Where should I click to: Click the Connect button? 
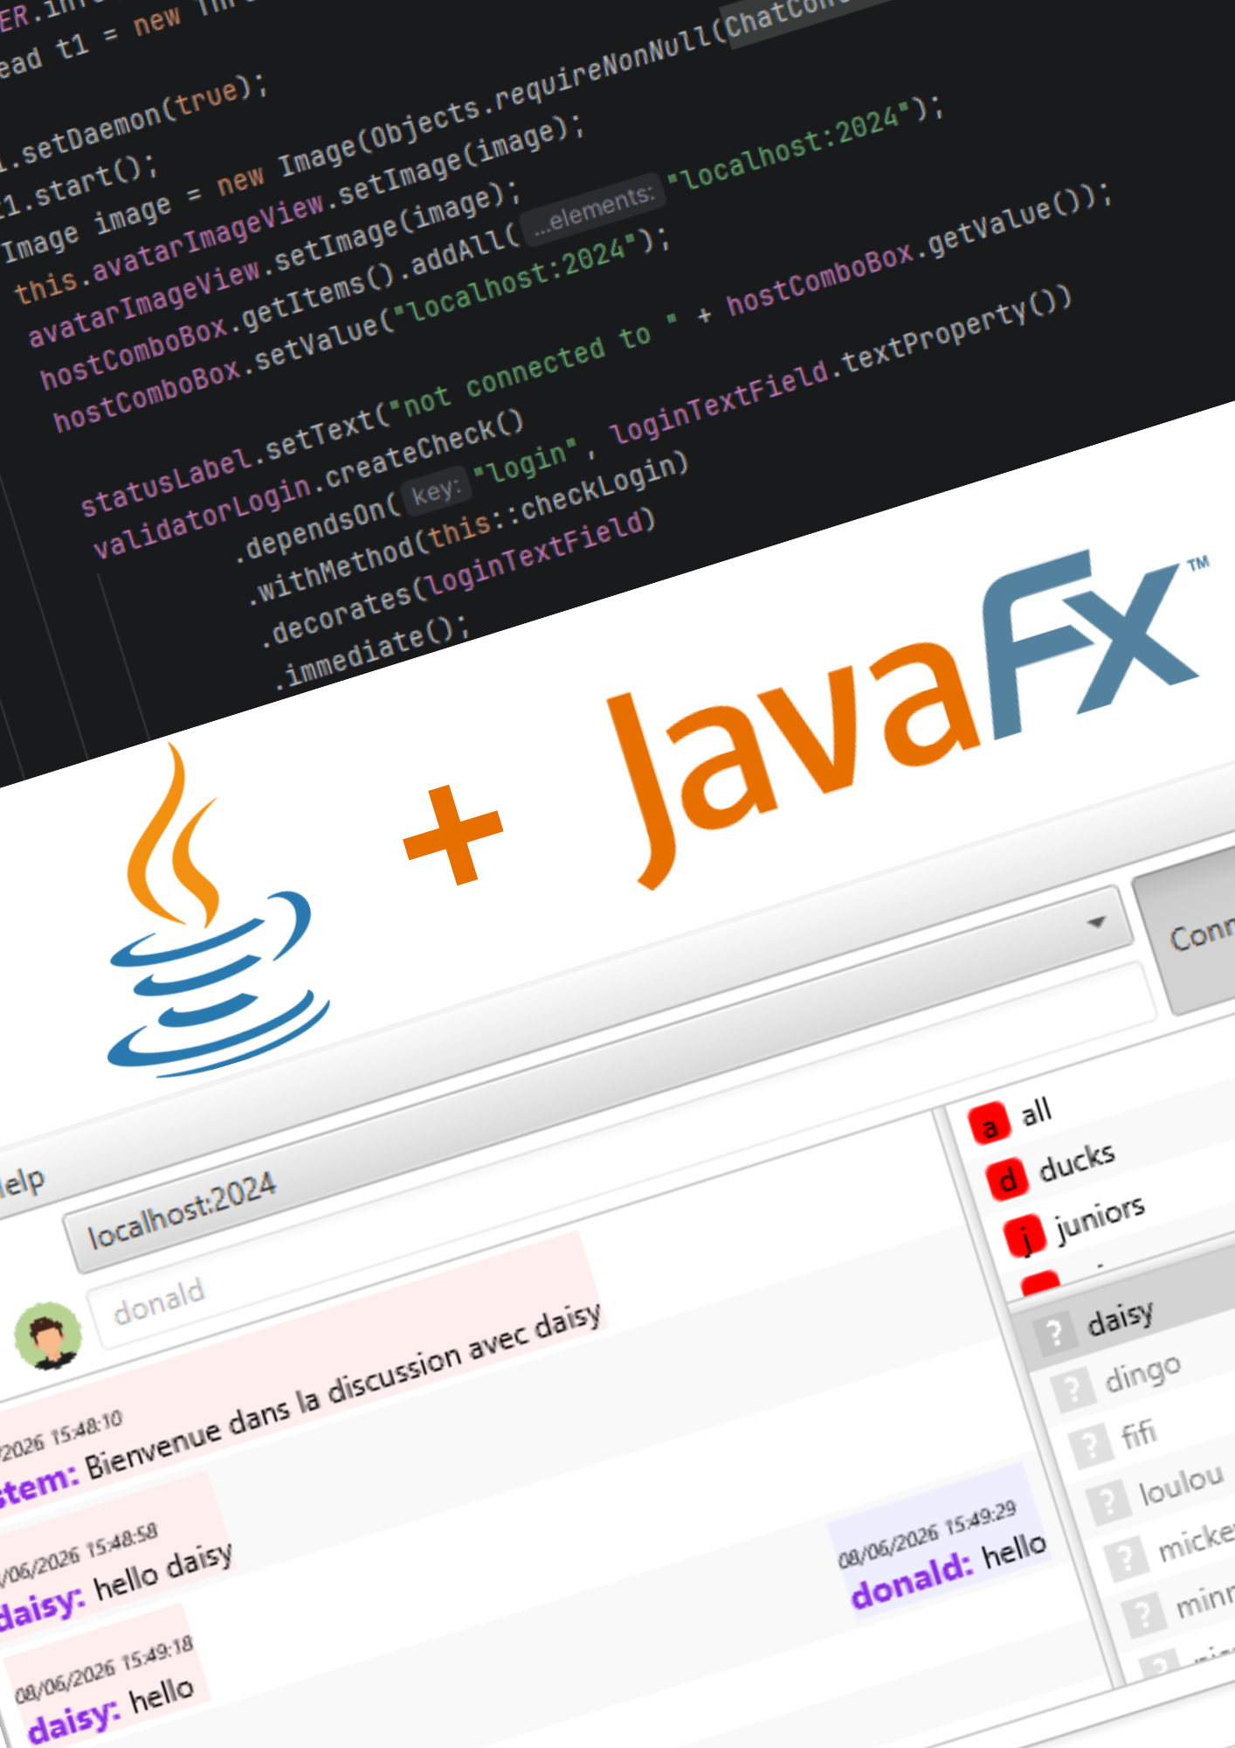click(x=1197, y=935)
